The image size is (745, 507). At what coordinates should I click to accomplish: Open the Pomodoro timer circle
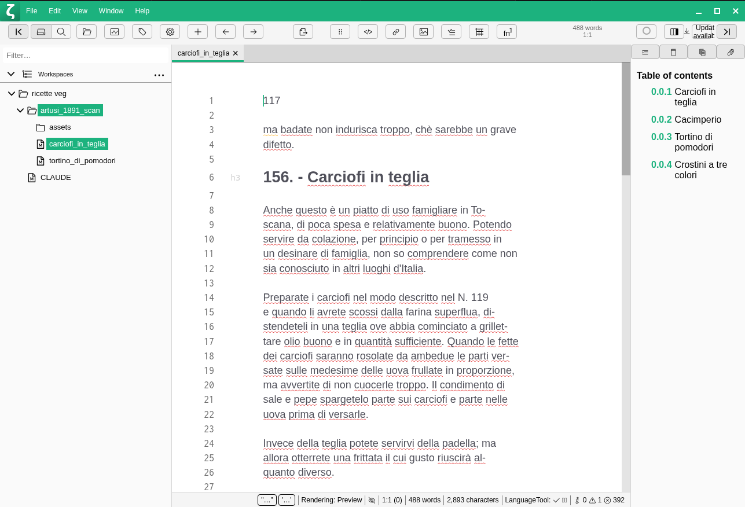click(647, 31)
